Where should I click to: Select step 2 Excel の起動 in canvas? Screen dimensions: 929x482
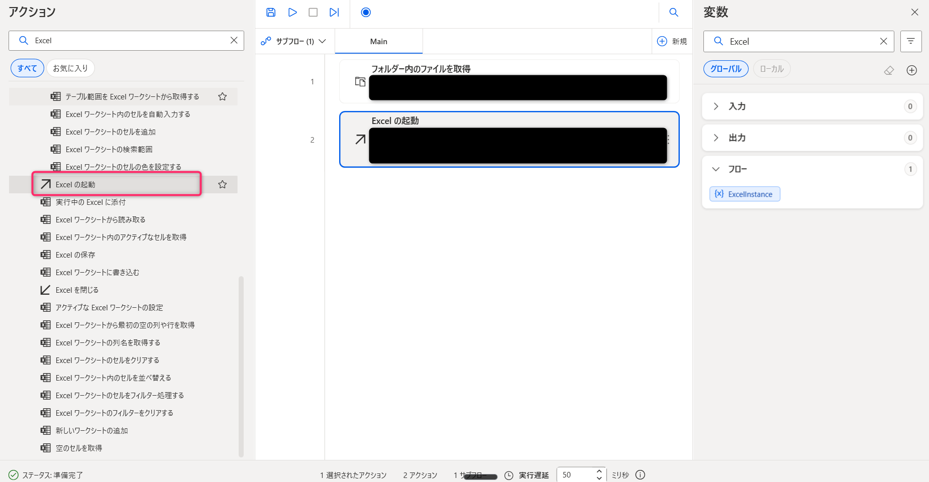tap(509, 139)
